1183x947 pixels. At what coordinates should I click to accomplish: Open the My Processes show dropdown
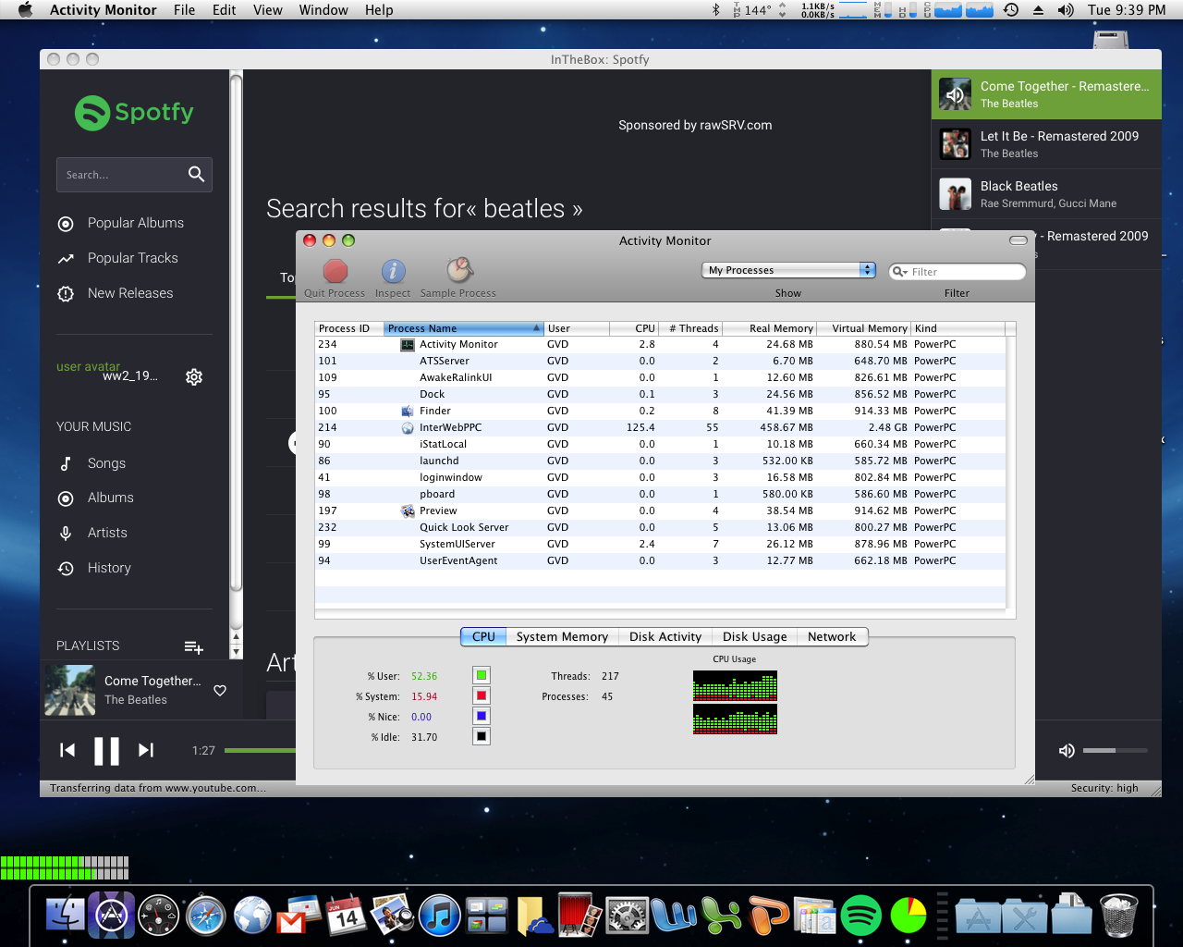(x=788, y=270)
